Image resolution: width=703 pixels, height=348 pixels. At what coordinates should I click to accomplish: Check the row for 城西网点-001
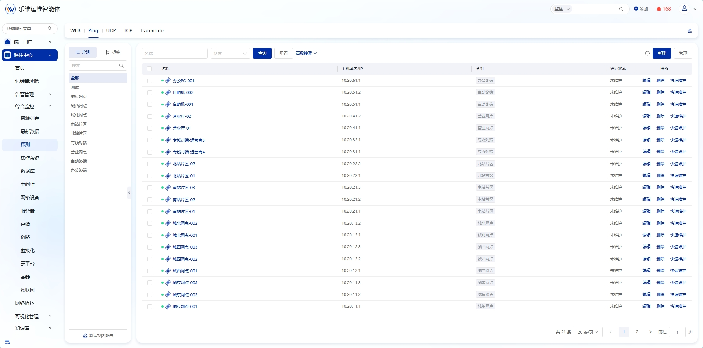point(150,271)
